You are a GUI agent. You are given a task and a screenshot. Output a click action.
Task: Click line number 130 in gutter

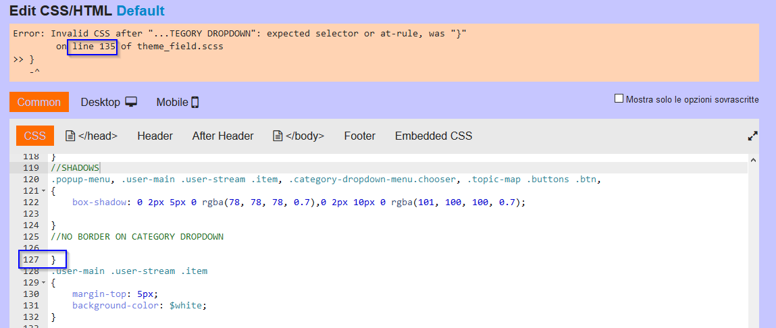tap(31, 294)
